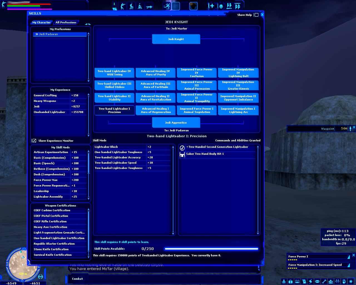Click the My Professions list scrollbar

point(88,57)
